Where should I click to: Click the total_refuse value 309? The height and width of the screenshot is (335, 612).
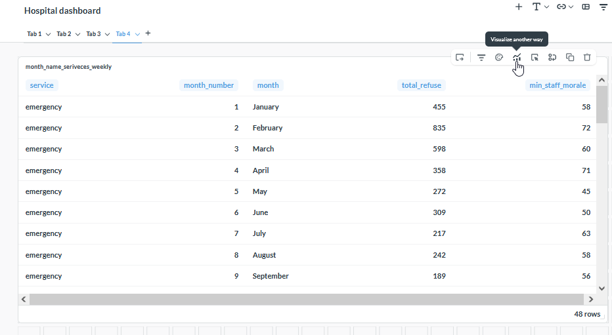pyautogui.click(x=439, y=212)
